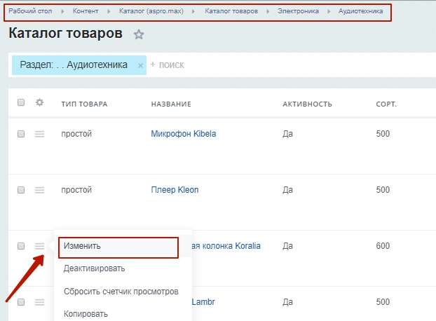Image resolution: width=436 pixels, height=321 pixels.
Task: Expand arrow after Рабочий стол breadcrumb
Action: 62,11
